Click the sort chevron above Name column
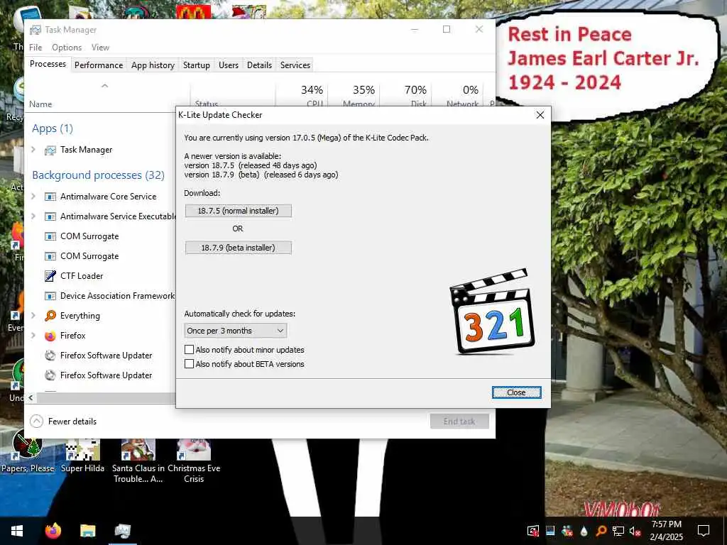The width and height of the screenshot is (727, 545). point(105,86)
